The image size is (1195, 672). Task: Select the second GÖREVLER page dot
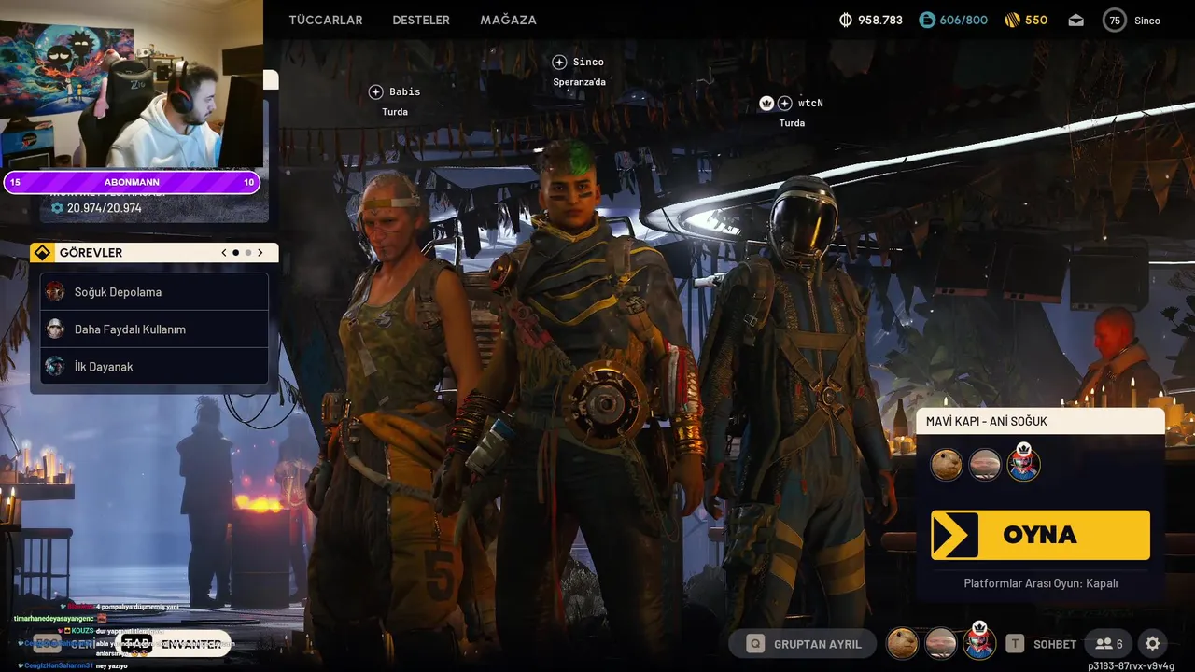click(248, 253)
